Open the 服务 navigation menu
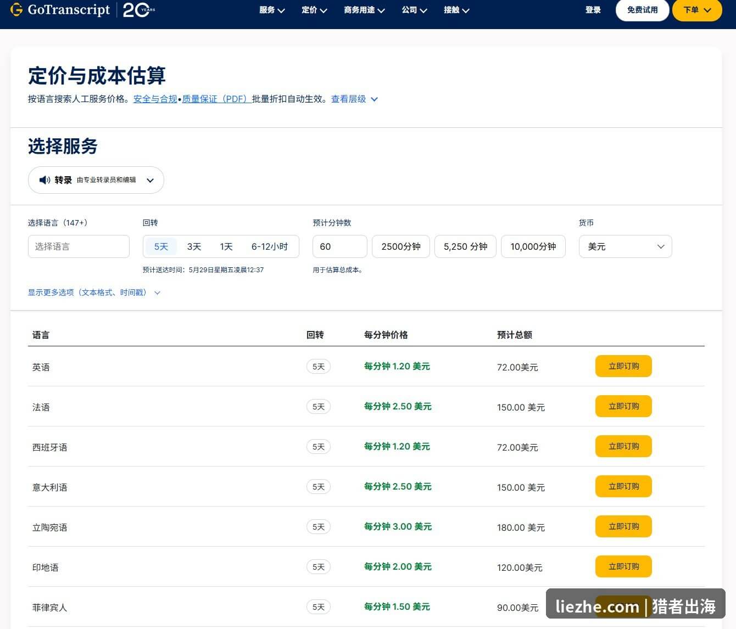Image resolution: width=736 pixels, height=629 pixels. pos(272,10)
